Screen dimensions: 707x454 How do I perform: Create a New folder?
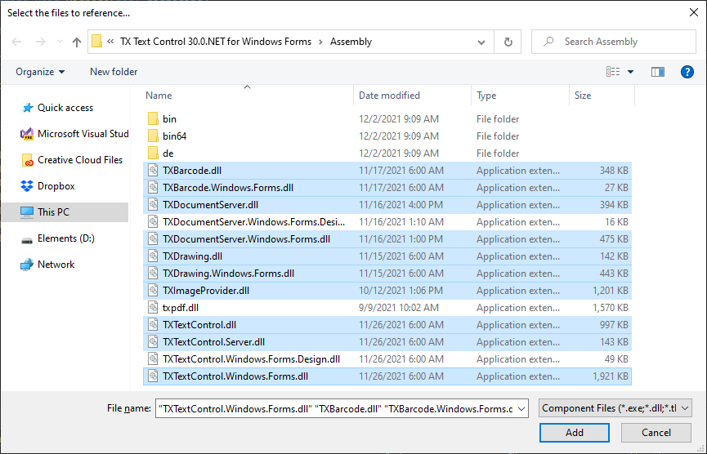point(114,72)
